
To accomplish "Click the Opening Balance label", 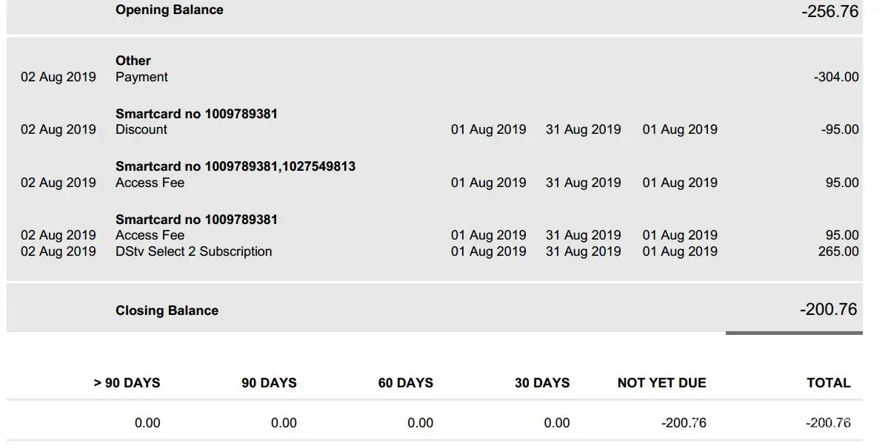I will click(x=169, y=10).
